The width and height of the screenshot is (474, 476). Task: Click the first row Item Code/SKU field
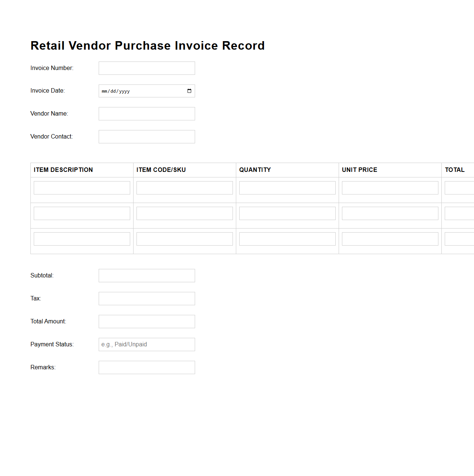184,187
